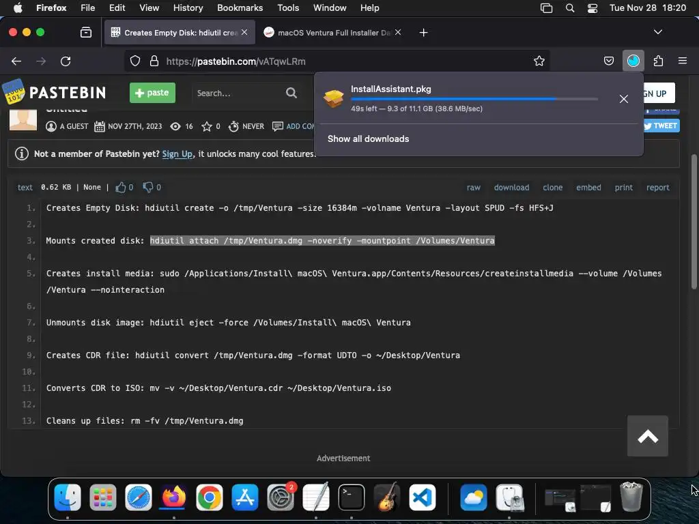The width and height of the screenshot is (699, 524).
Task: Close the Creates Empty Disk tab
Action: [244, 32]
